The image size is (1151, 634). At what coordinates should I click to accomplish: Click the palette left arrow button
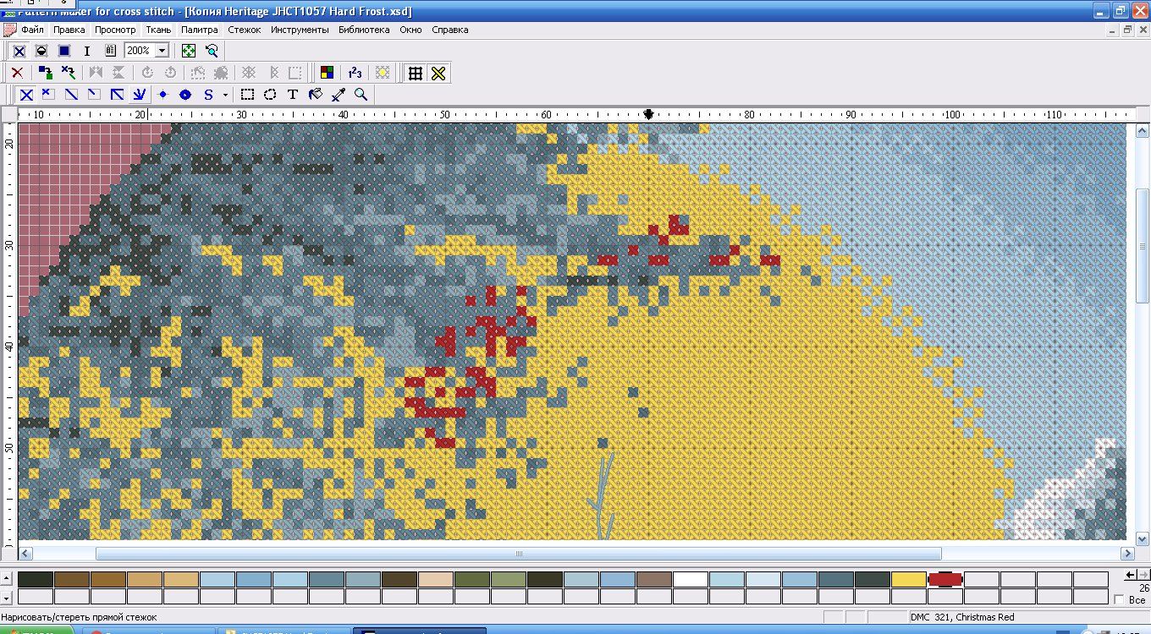[1128, 575]
